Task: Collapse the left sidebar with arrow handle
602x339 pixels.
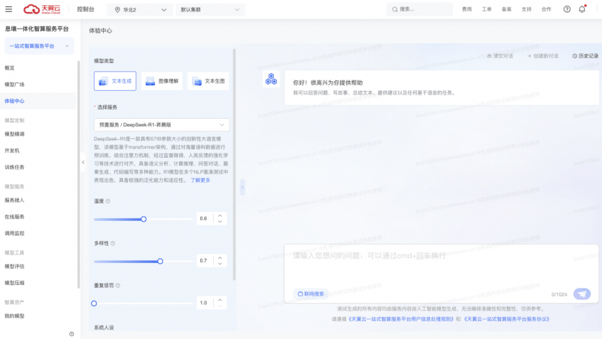Action: coord(83,162)
